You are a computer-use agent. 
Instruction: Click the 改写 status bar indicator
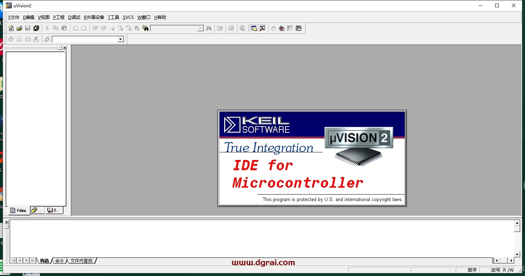[x=495, y=270]
